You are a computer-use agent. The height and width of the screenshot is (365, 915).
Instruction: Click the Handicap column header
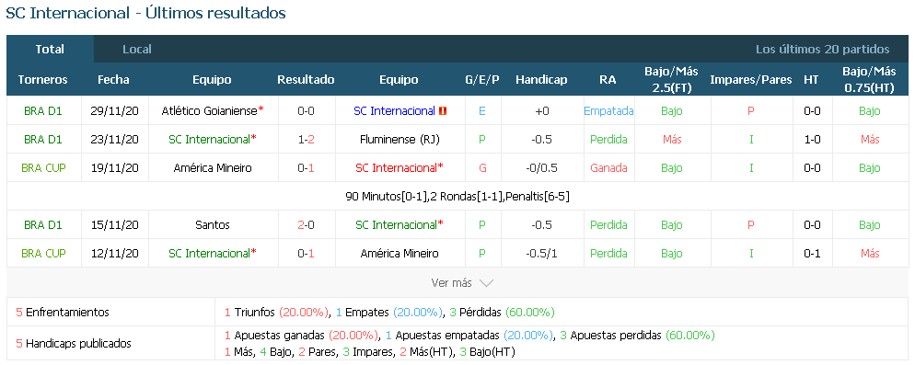point(541,80)
